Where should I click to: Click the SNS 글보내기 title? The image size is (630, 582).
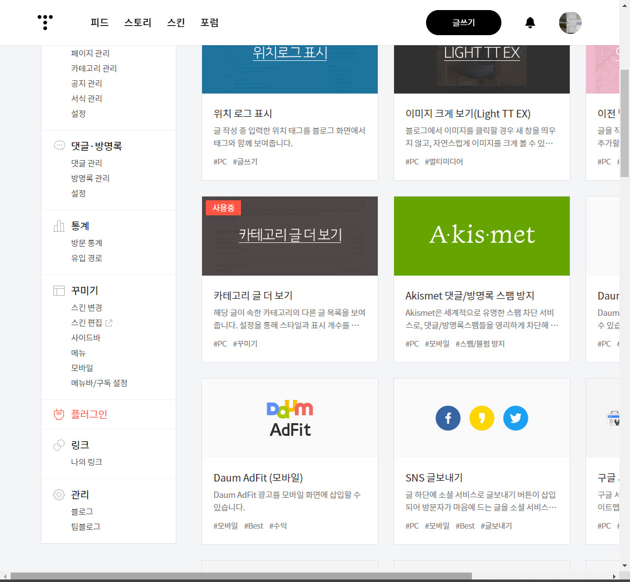pyautogui.click(x=434, y=478)
